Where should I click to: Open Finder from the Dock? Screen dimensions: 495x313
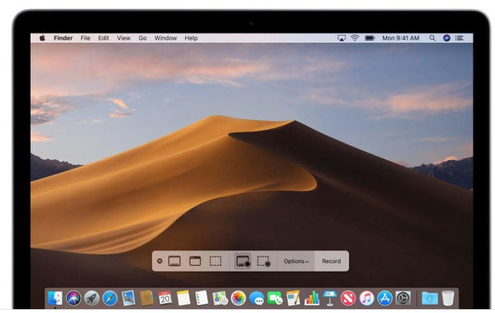pyautogui.click(x=55, y=298)
